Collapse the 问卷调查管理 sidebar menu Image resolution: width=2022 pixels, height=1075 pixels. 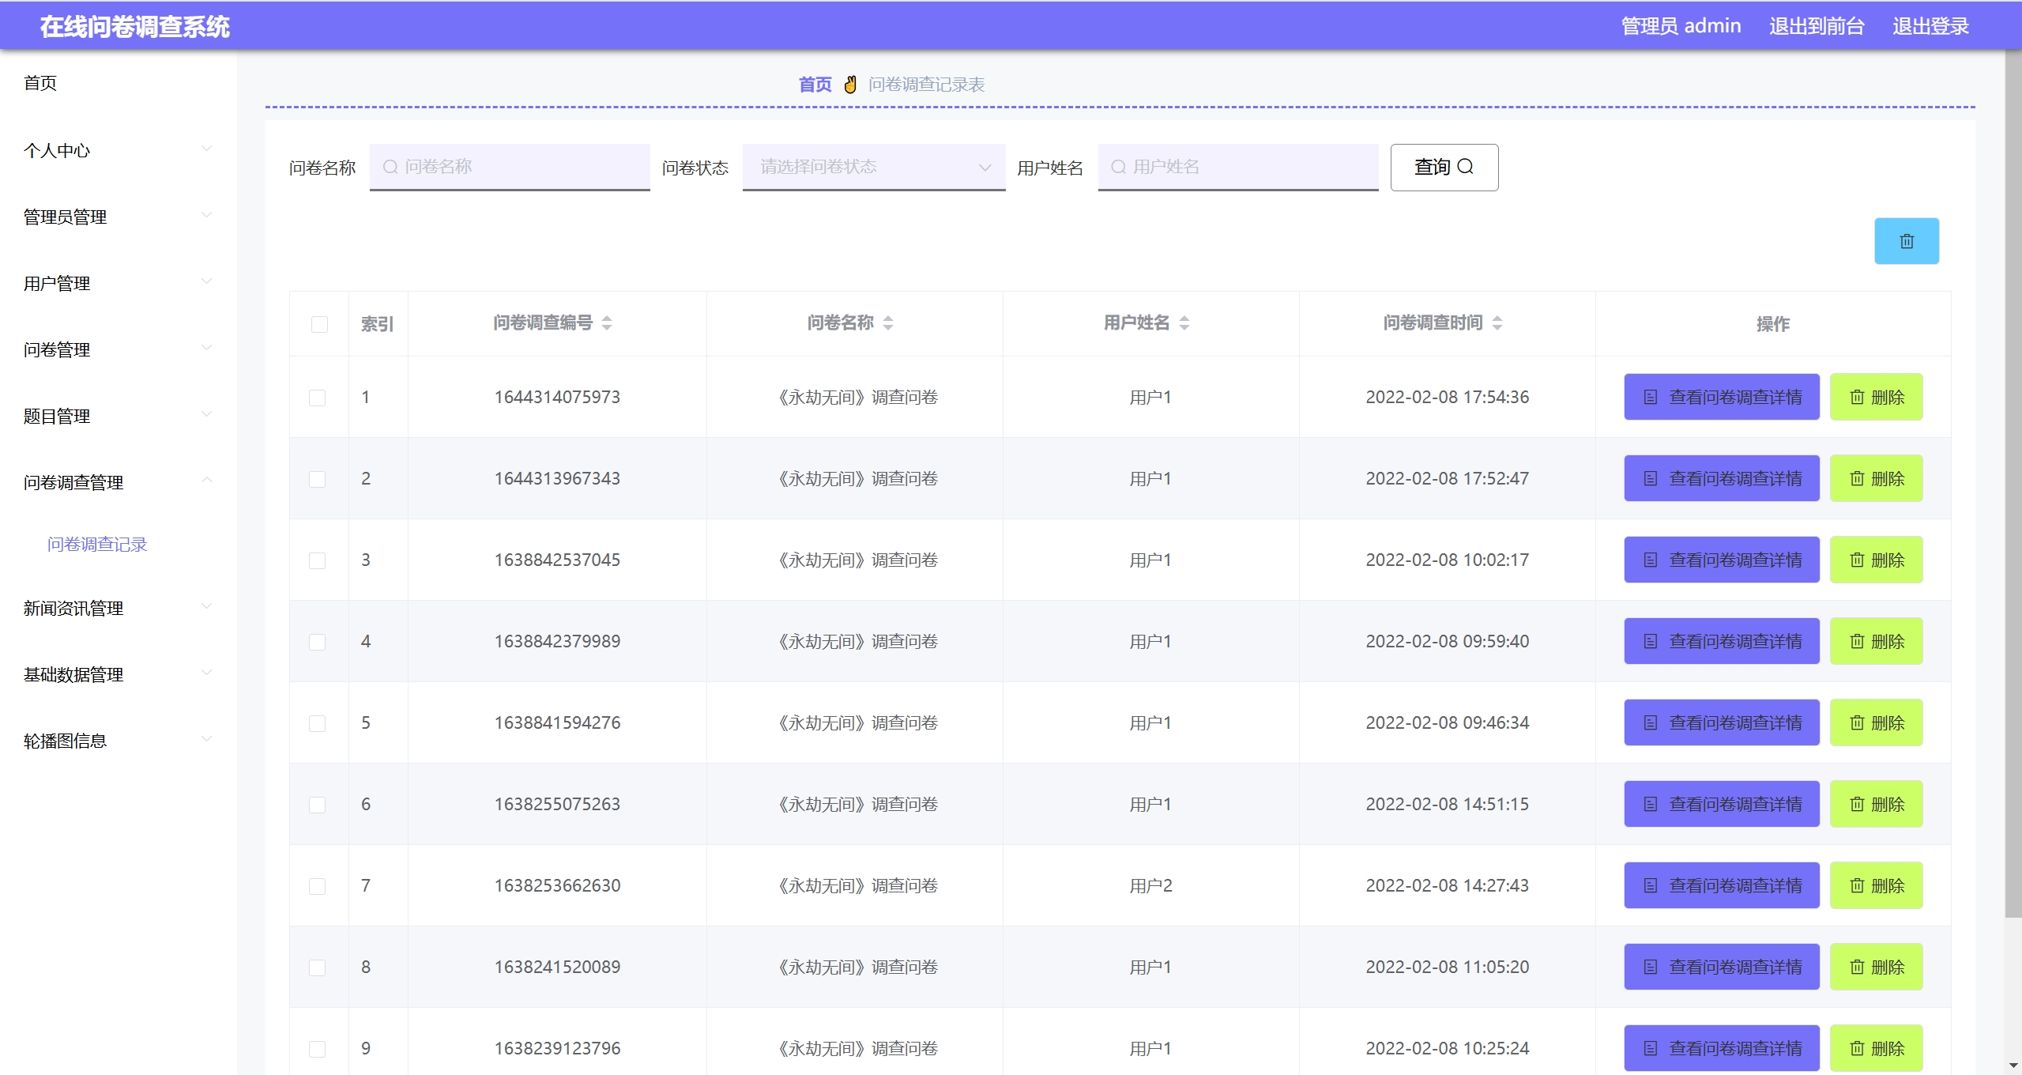click(x=119, y=482)
